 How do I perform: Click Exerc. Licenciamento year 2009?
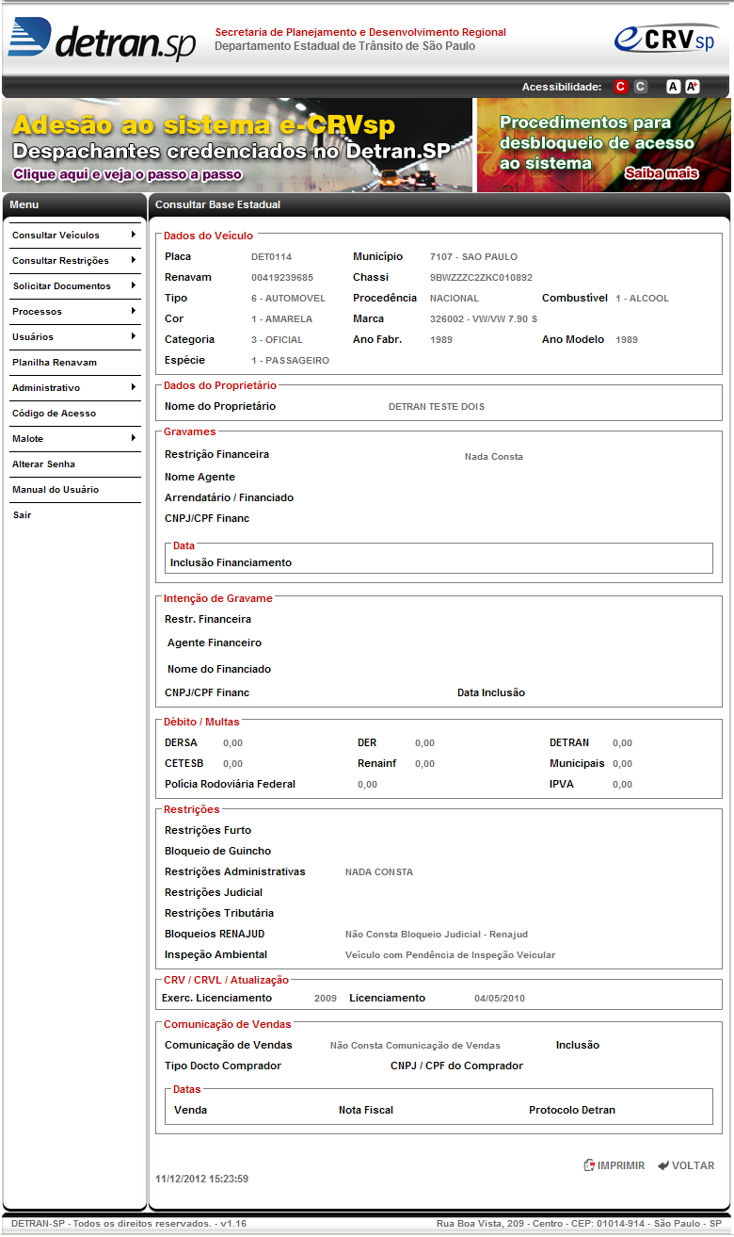326,999
